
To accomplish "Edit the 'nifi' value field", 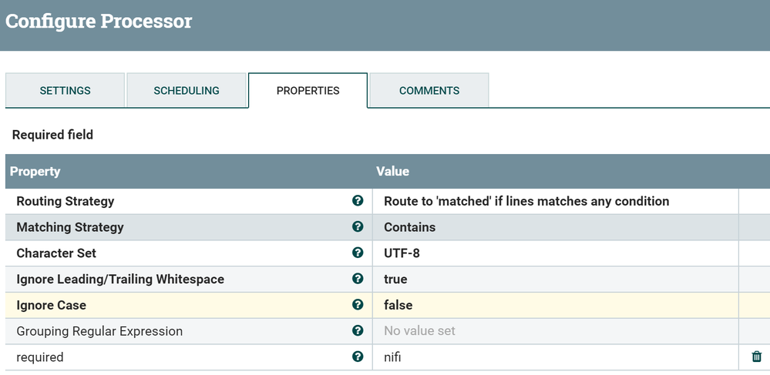I will pos(393,357).
